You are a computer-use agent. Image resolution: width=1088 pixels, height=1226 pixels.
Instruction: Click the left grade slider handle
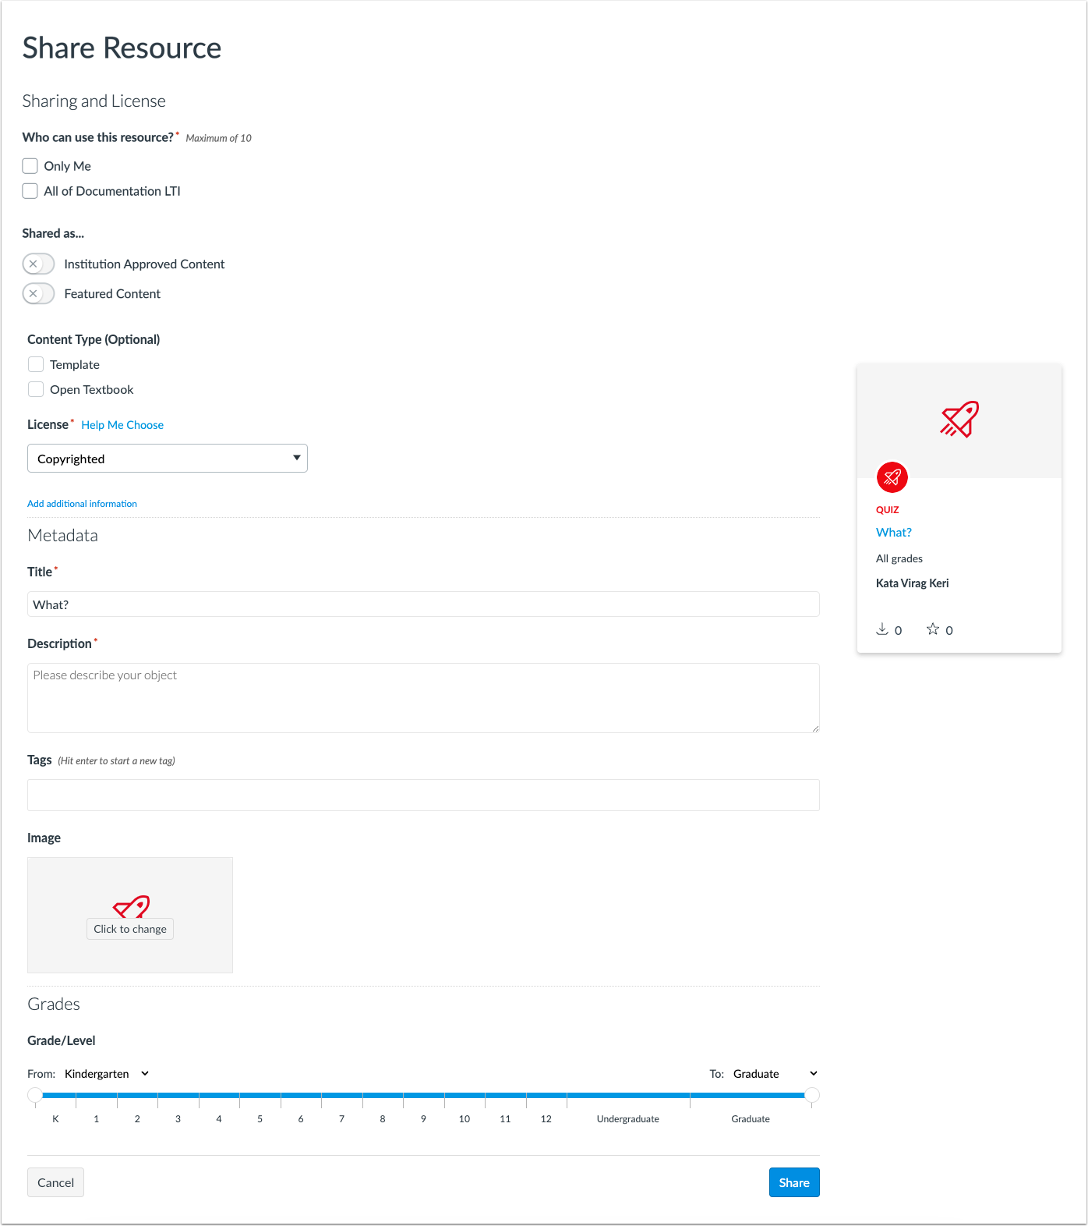coord(35,1095)
